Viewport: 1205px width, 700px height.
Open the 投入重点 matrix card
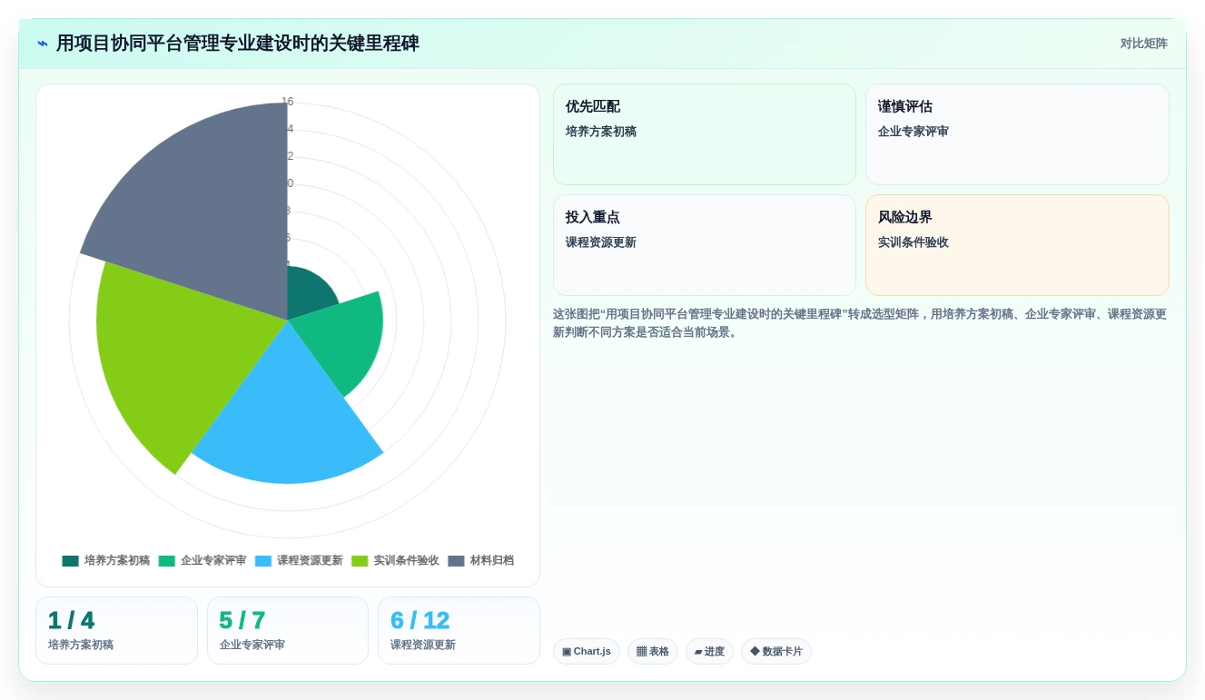point(705,245)
